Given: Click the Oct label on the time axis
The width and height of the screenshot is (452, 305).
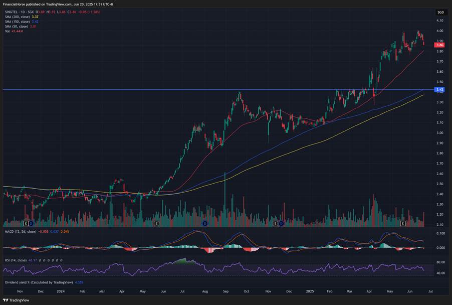Looking at the screenshot, I should pyautogui.click(x=246, y=291).
